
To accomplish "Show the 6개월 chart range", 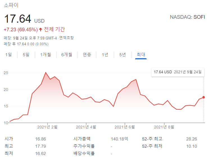I will (x=67, y=55).
